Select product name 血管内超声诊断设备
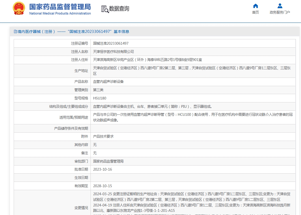The width and height of the screenshot is (301, 215). tap(108, 82)
